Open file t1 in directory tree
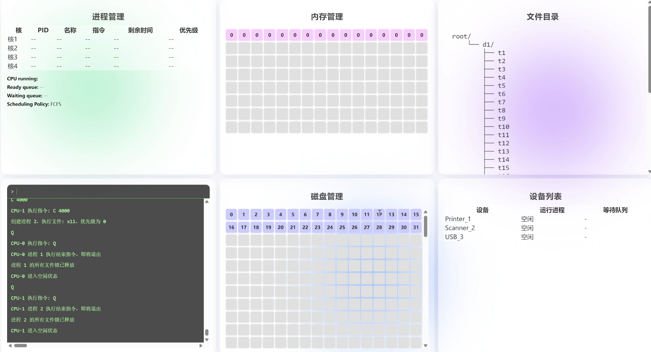 click(x=502, y=53)
